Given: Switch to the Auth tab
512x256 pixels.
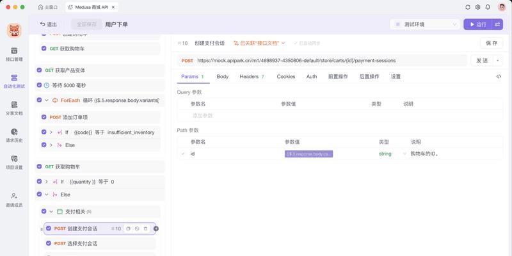Looking at the screenshot, I should [312, 76].
